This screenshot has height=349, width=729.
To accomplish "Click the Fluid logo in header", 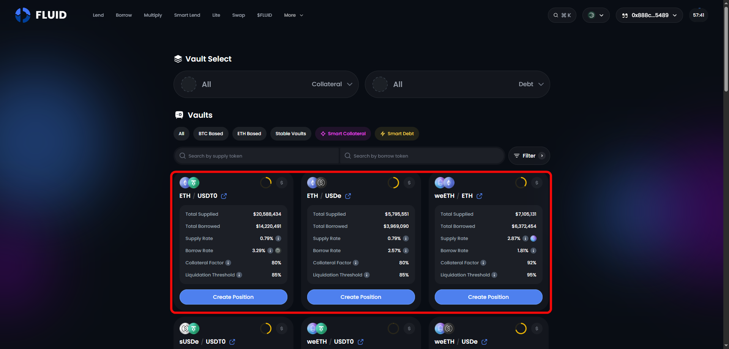I will tap(41, 15).
